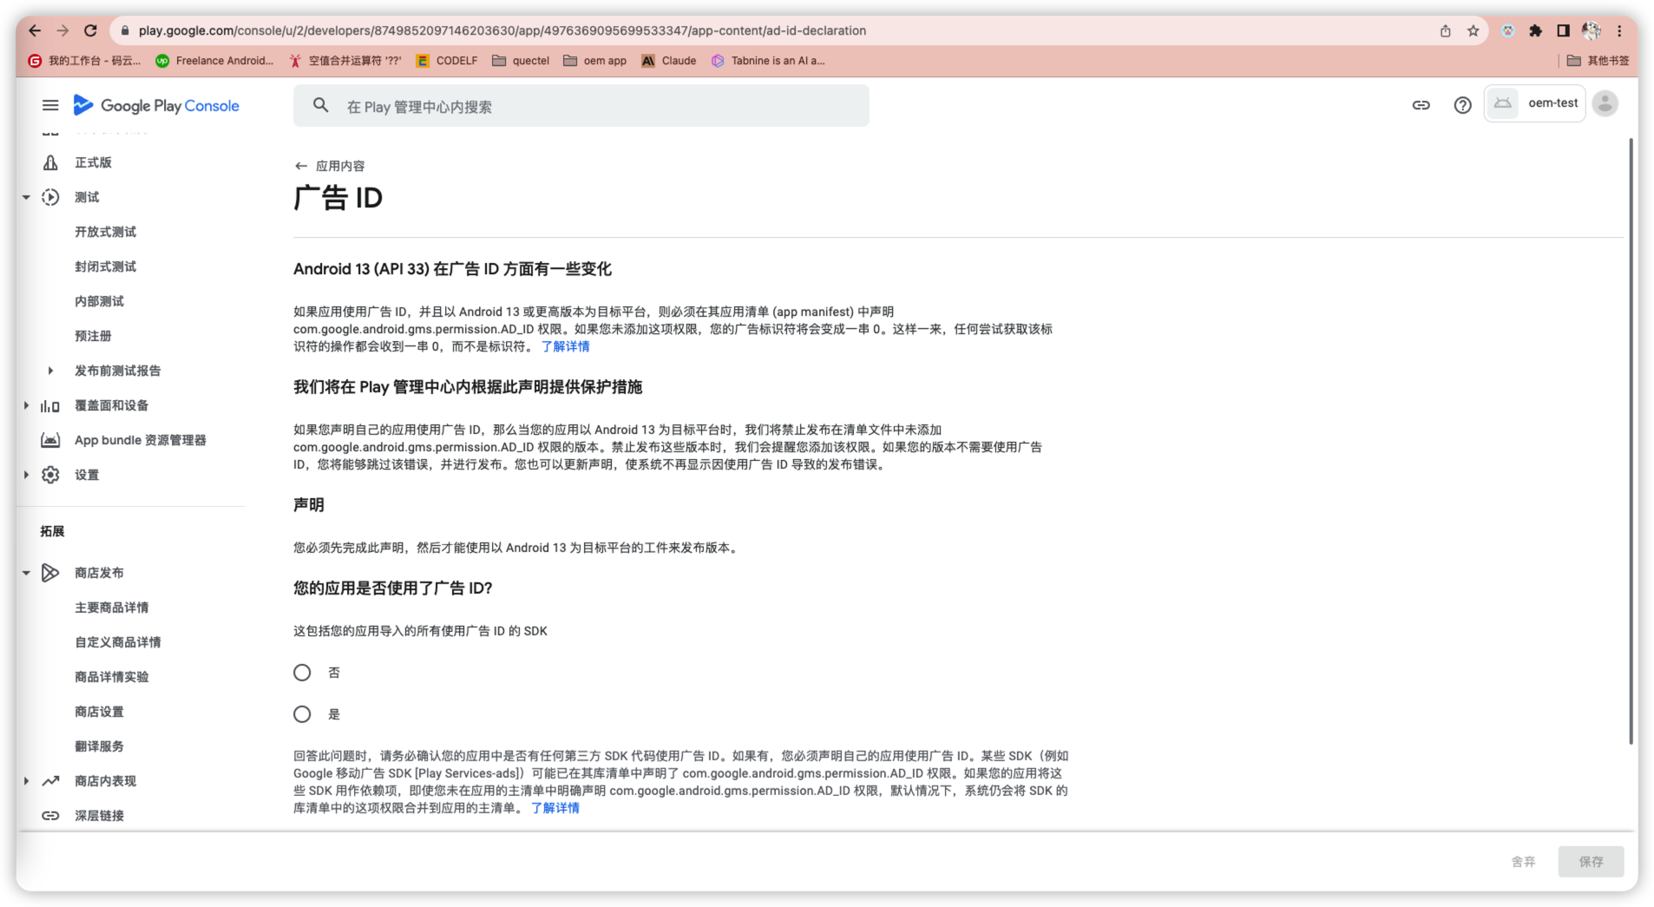The image size is (1654, 907).
Task: Click the 商店内表现 trend icon
Action: [x=50, y=781]
